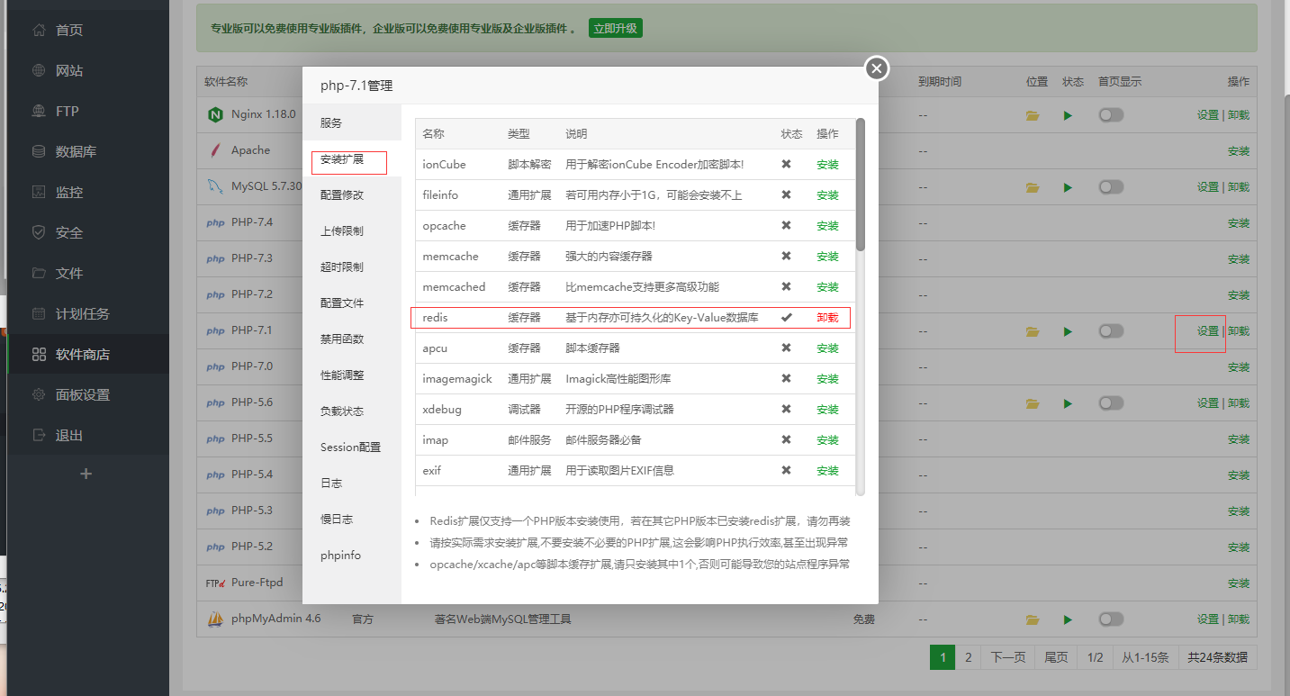The width and height of the screenshot is (1290, 696).
Task: Install the xdebug extension
Action: [827, 410]
